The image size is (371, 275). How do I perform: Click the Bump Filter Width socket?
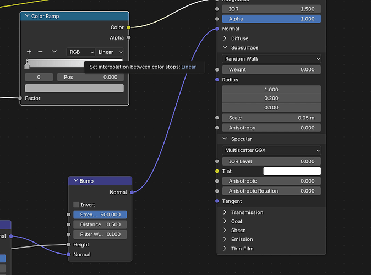[69, 234]
